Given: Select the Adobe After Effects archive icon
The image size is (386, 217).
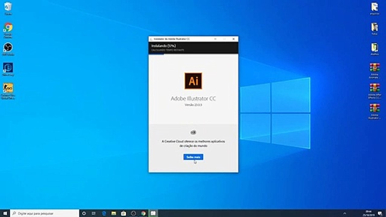Looking at the screenshot, I should [375, 91].
